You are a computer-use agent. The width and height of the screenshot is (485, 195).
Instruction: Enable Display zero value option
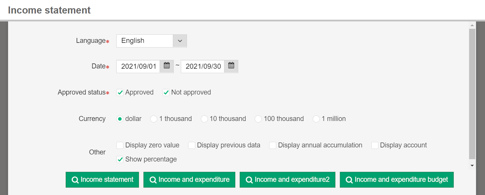point(120,145)
